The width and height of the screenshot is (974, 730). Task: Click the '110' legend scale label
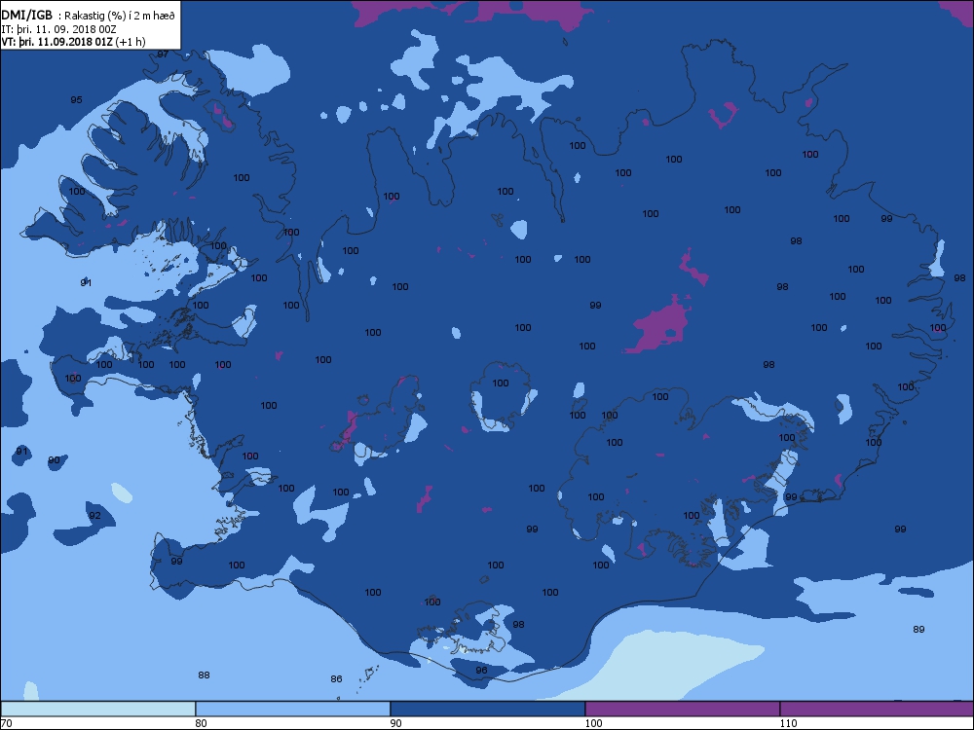click(x=788, y=723)
